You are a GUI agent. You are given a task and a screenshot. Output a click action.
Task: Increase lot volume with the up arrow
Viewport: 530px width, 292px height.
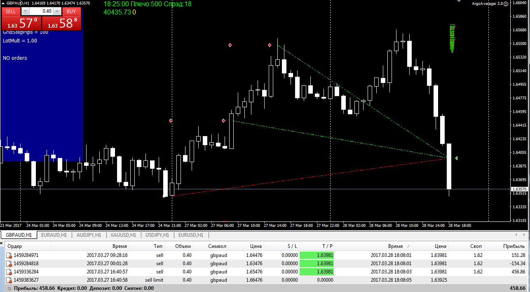58,12
